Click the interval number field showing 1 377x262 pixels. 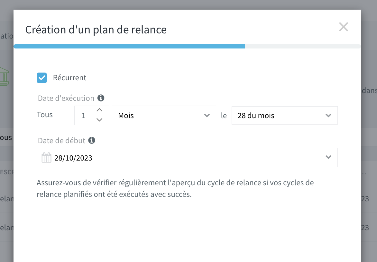pos(92,115)
